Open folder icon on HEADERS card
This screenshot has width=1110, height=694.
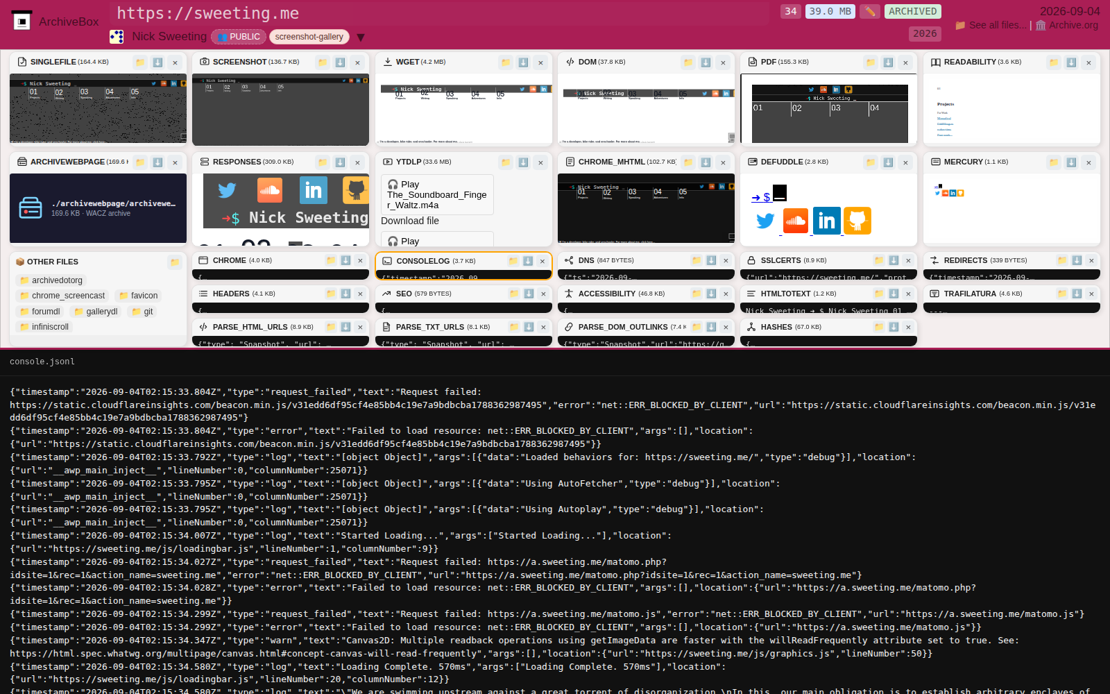click(331, 294)
